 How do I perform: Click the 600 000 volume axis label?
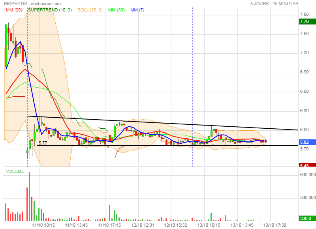coord(308,175)
